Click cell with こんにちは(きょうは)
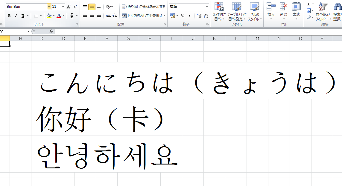 tap(186, 81)
